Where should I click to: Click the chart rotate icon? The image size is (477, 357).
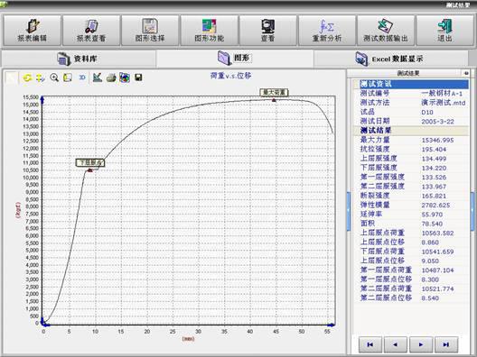[27, 78]
